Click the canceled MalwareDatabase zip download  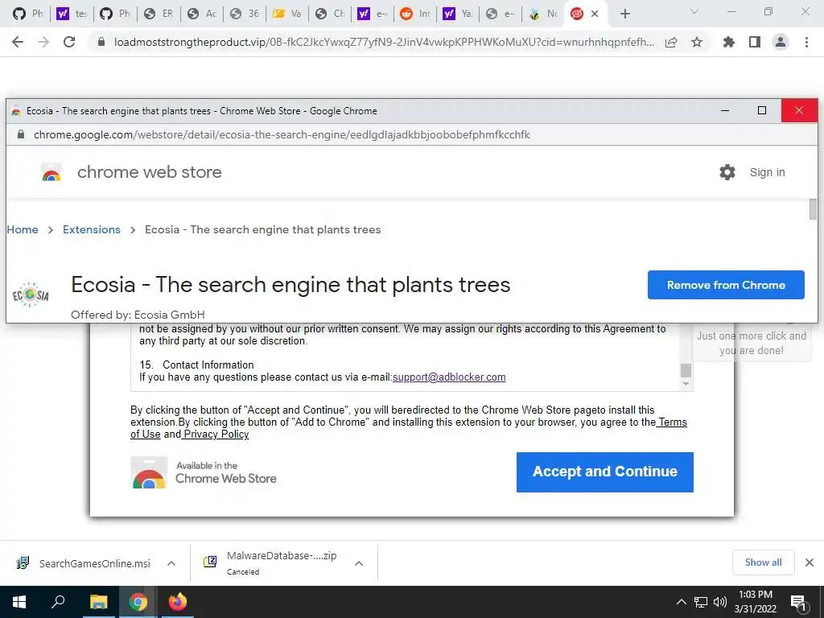(x=270, y=562)
